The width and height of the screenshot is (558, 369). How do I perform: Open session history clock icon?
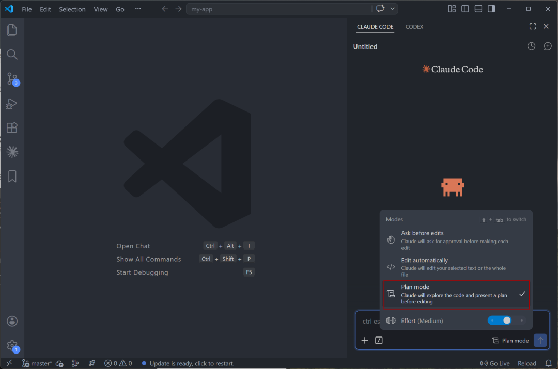[x=531, y=46]
